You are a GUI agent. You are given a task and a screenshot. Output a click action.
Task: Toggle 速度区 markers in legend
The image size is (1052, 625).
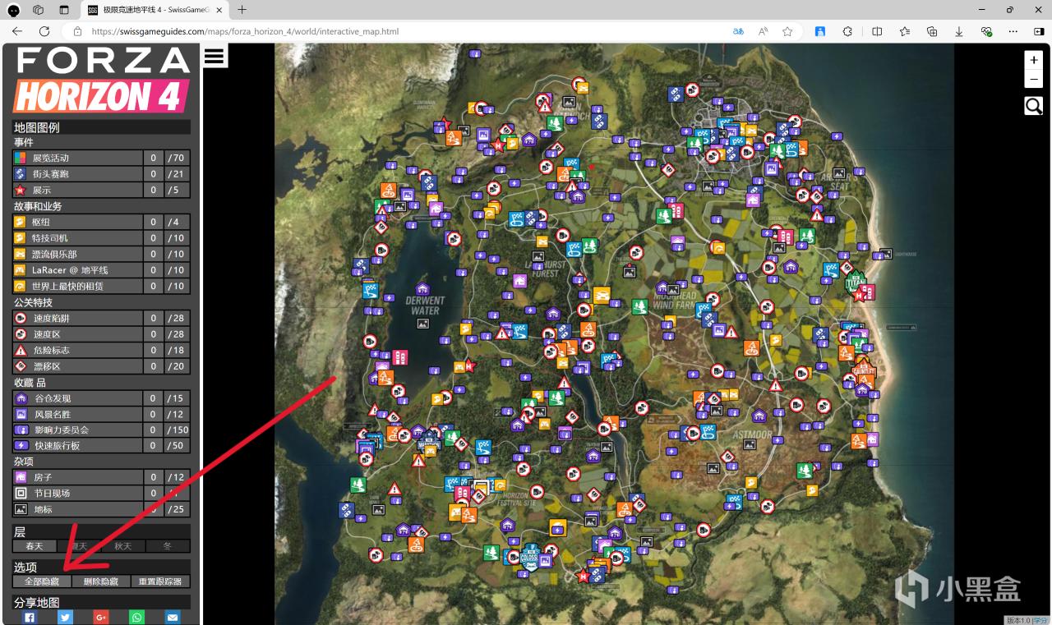tap(102, 334)
